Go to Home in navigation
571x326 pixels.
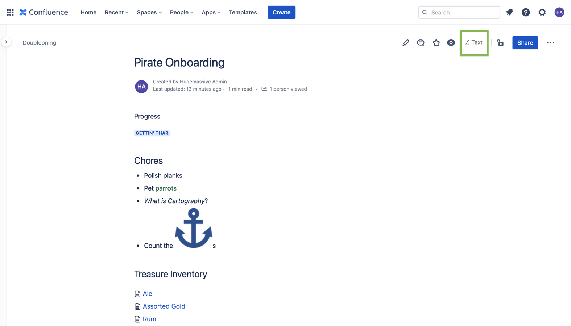tap(88, 12)
